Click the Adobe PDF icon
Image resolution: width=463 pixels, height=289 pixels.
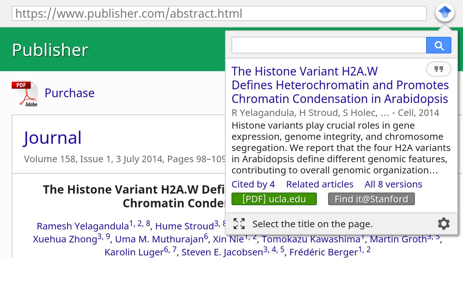coord(25,94)
